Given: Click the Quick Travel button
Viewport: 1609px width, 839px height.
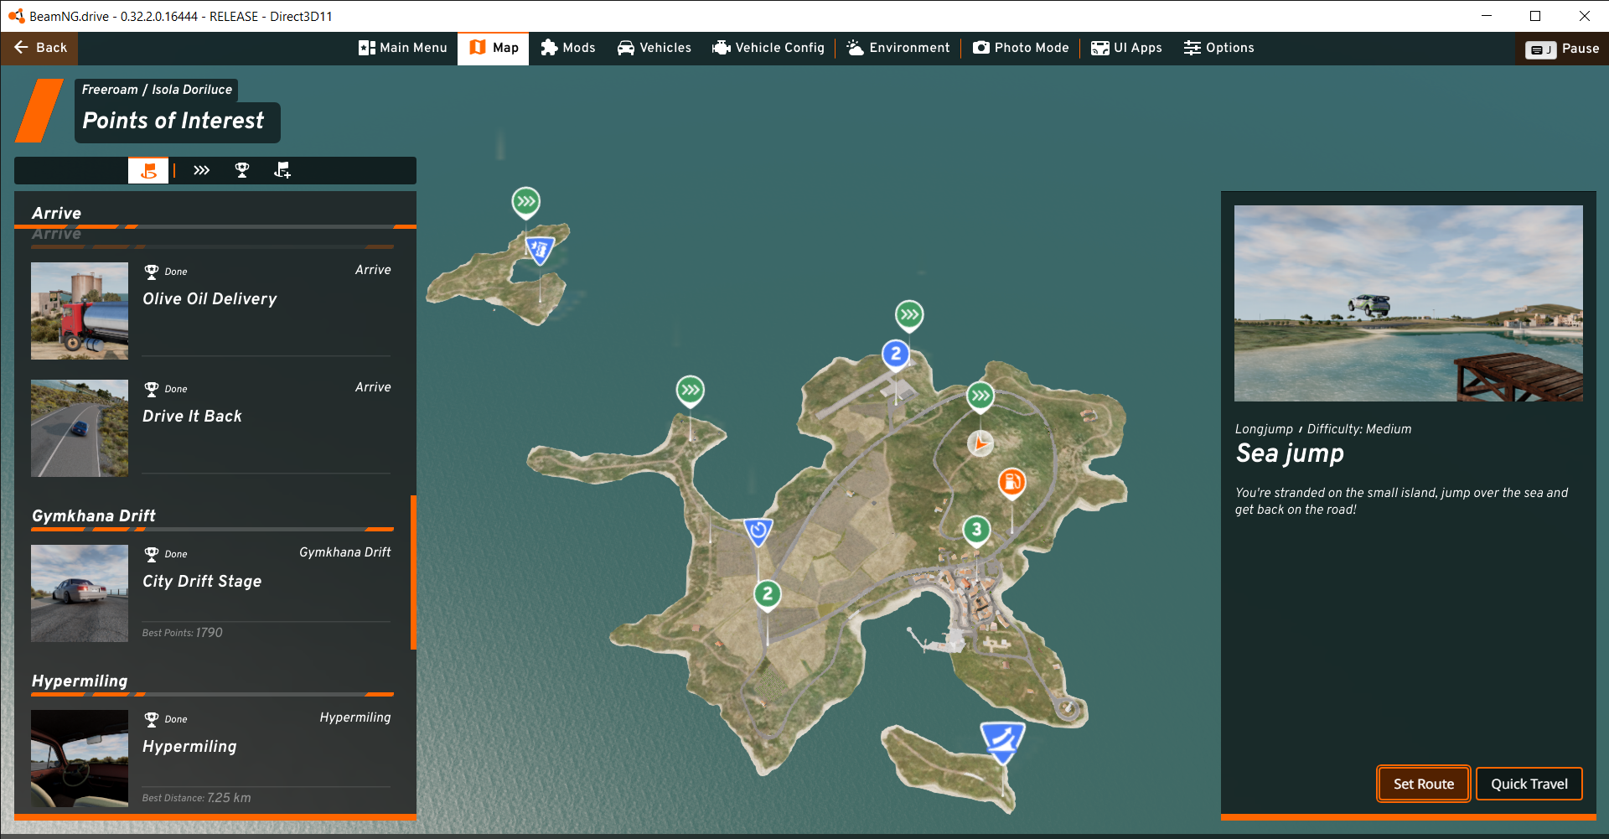Looking at the screenshot, I should coord(1529,784).
